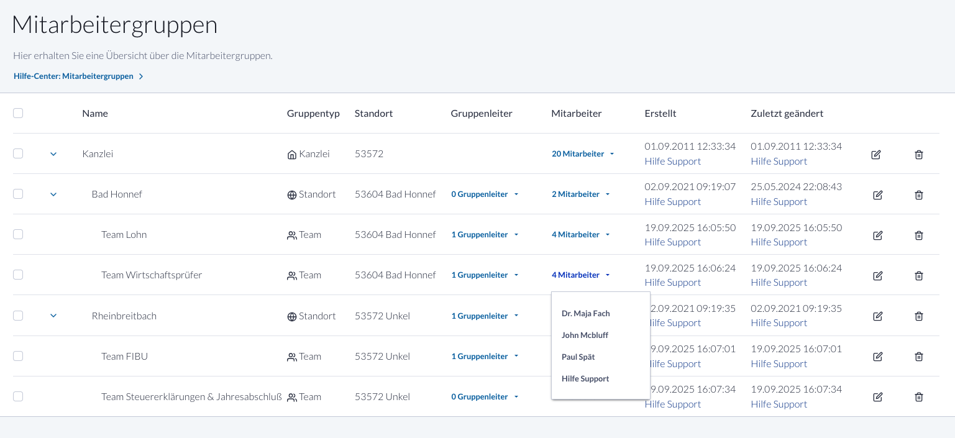Toggle the select-all checkbox in the header
955x438 pixels.
[x=18, y=112]
